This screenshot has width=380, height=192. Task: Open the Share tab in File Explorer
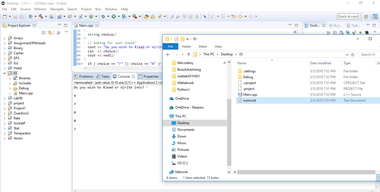(203, 46)
